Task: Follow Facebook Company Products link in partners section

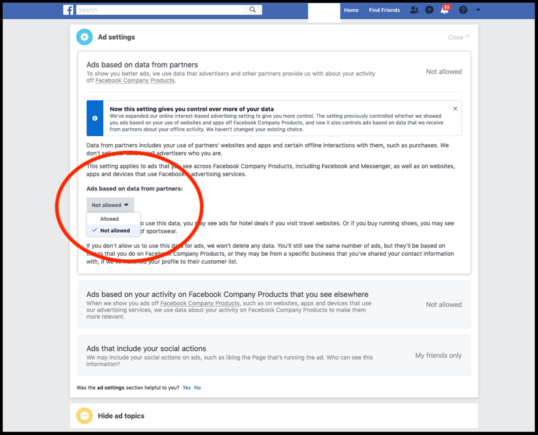Action: point(135,81)
